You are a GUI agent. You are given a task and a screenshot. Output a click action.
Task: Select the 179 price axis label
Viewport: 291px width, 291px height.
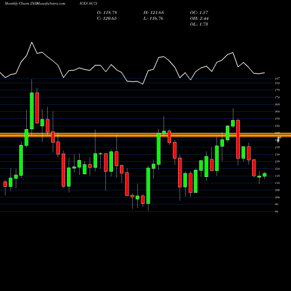pyautogui.click(x=278, y=90)
